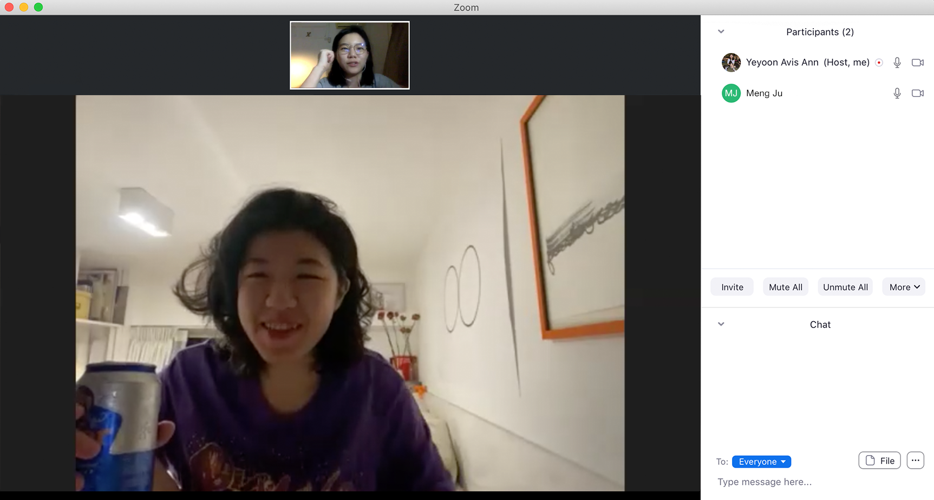Click the Unmute All button

pos(845,287)
